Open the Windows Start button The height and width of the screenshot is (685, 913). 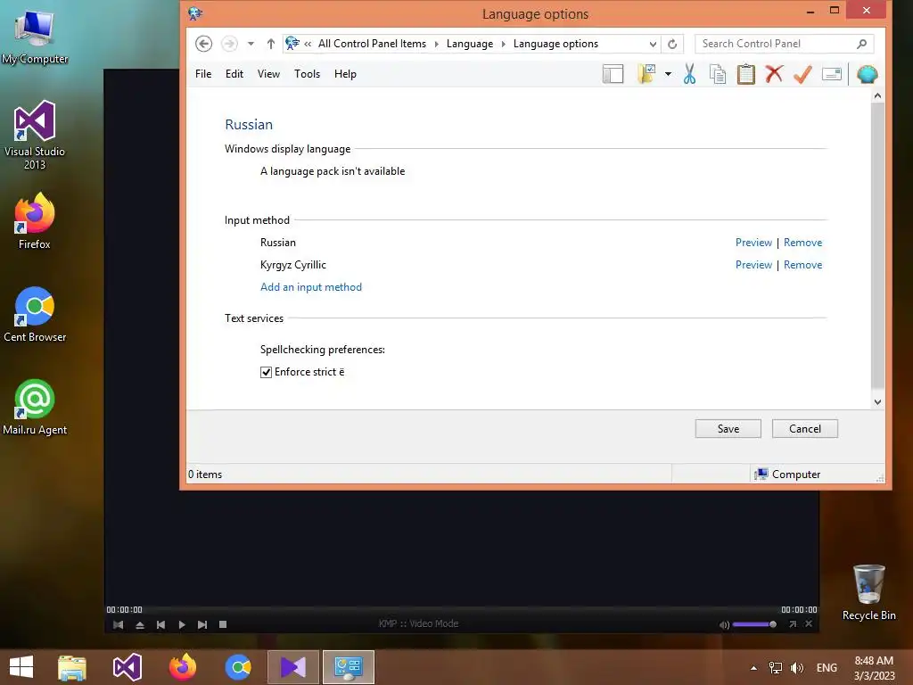pyautogui.click(x=21, y=666)
